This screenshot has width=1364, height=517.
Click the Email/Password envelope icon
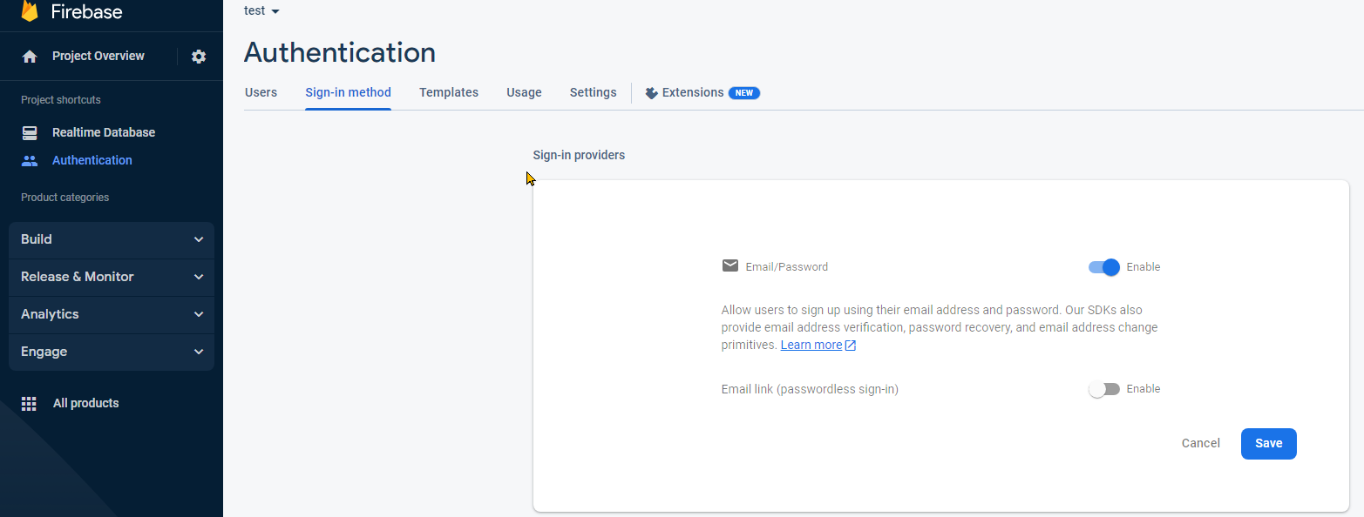coord(730,265)
